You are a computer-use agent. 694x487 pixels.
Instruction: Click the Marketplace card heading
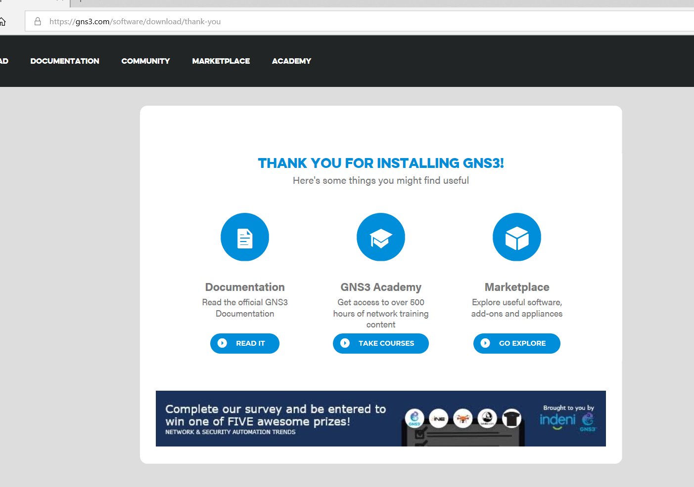tap(517, 287)
